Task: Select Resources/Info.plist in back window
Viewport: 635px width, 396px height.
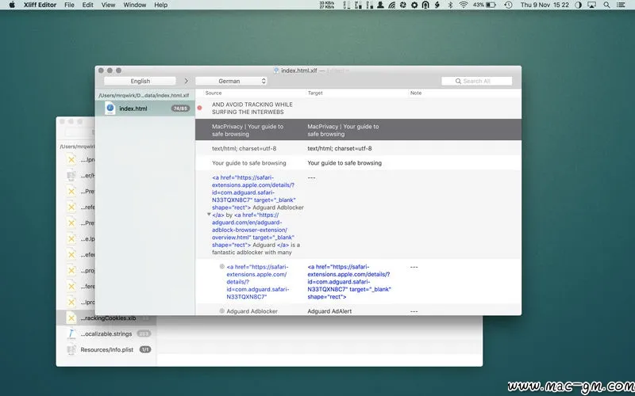Action: tap(106, 349)
